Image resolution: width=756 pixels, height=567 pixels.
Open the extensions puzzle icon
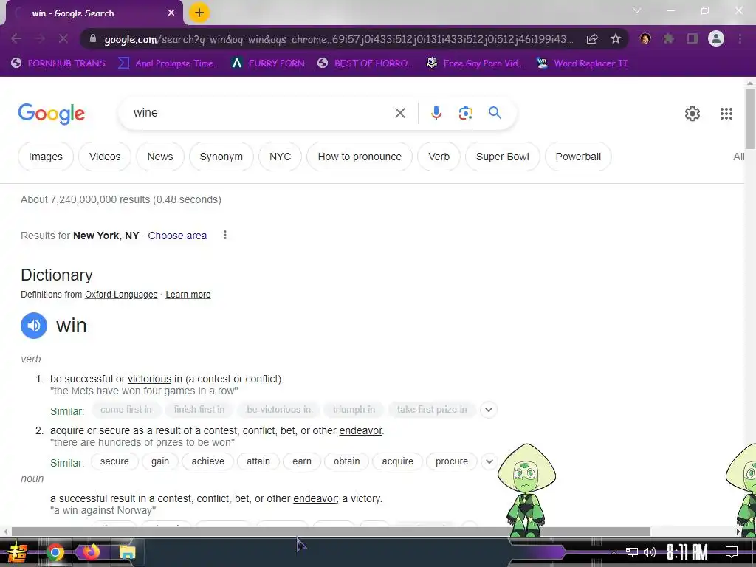click(x=668, y=38)
